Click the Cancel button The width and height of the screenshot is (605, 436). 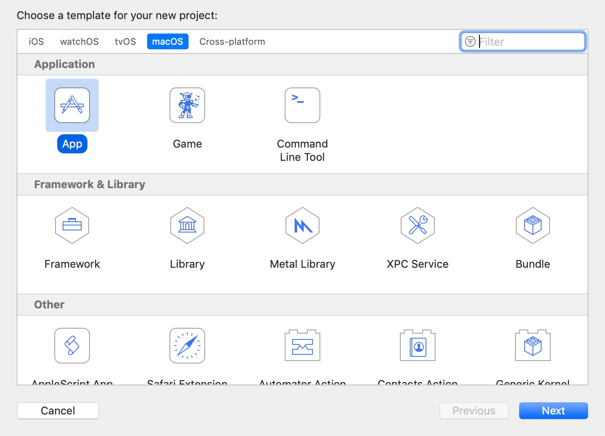pyautogui.click(x=58, y=411)
